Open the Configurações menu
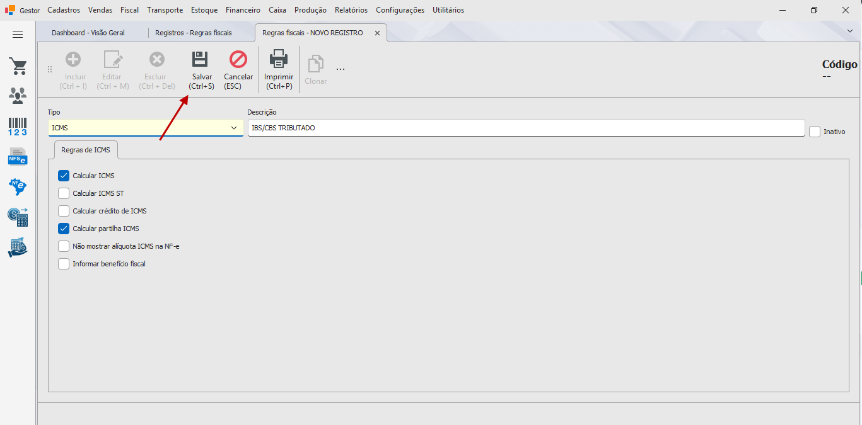This screenshot has width=862, height=425. [400, 10]
